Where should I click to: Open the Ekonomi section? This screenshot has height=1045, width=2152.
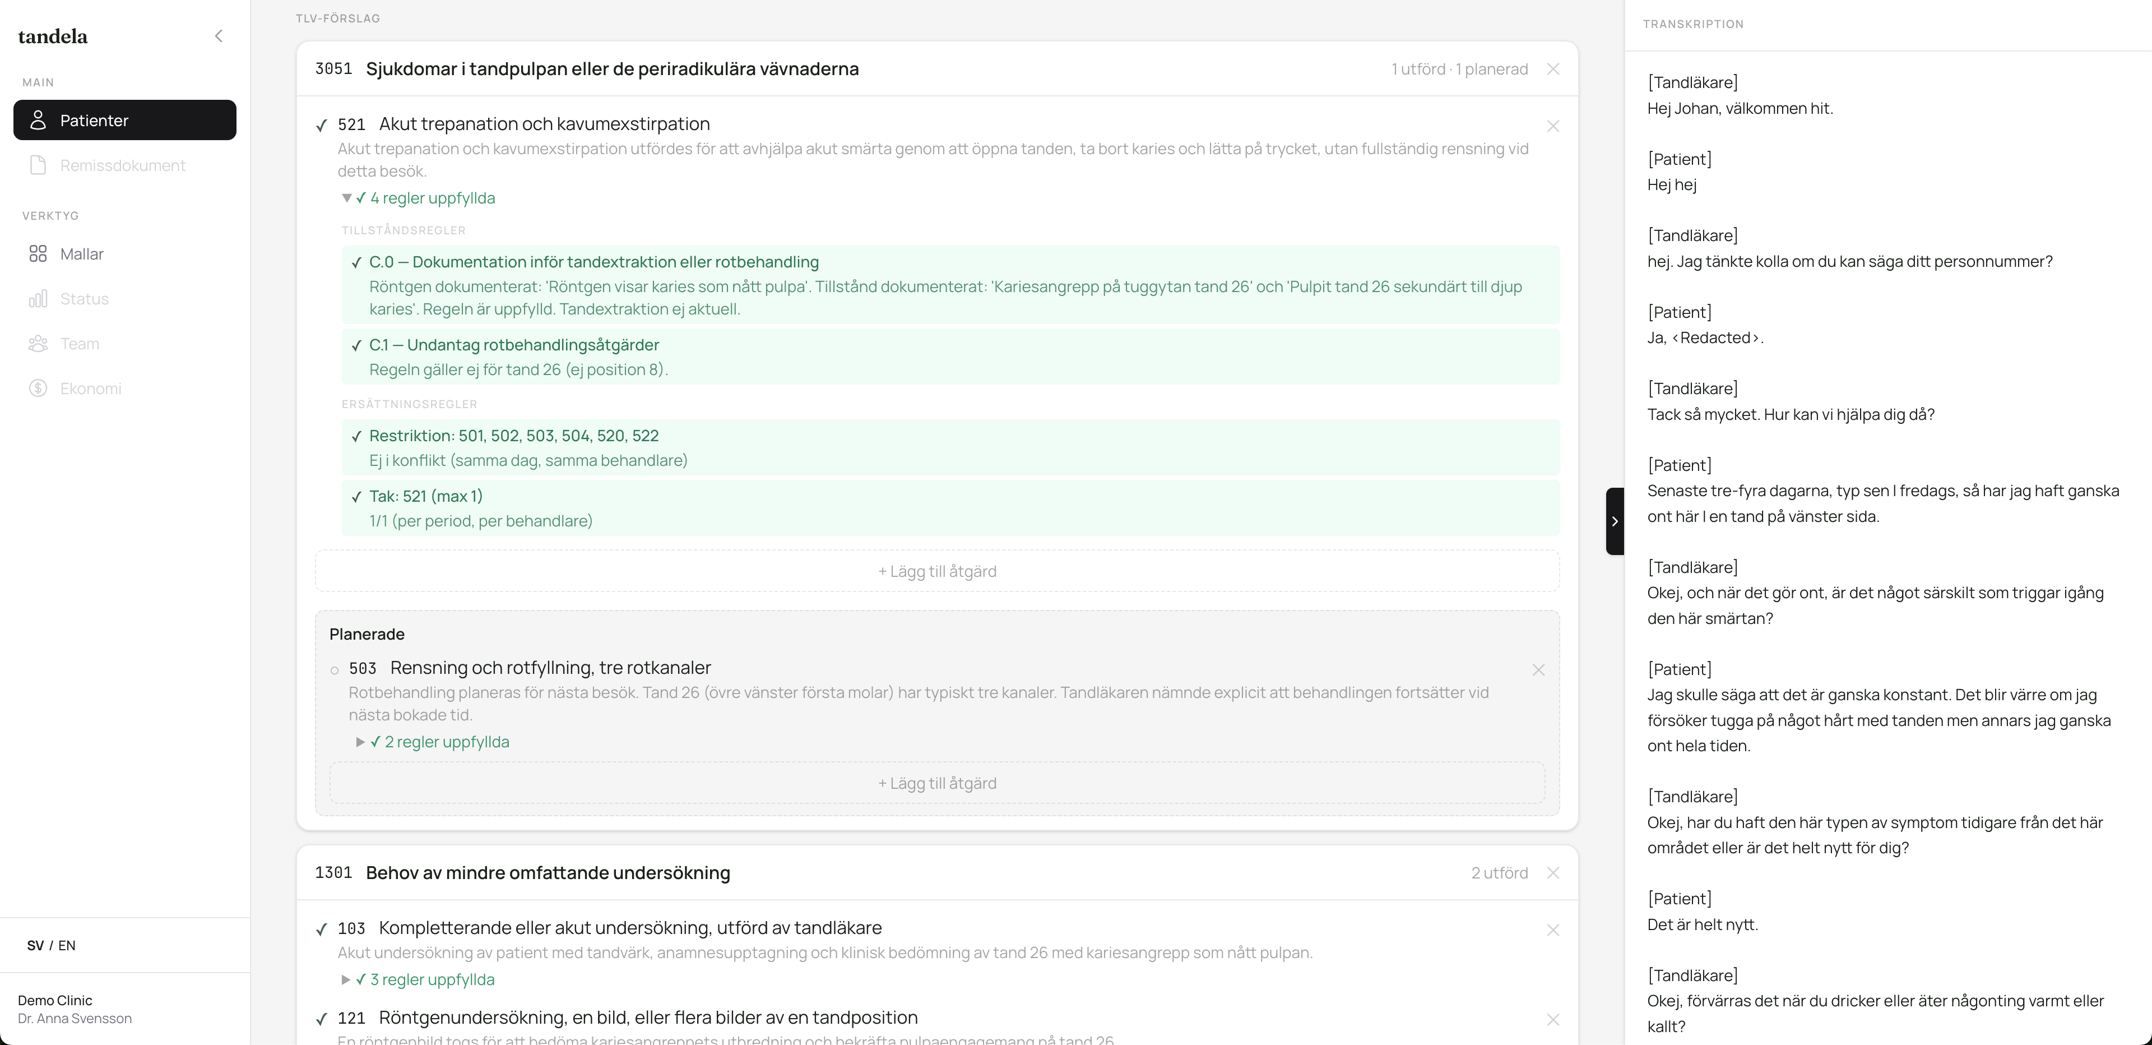click(x=90, y=389)
